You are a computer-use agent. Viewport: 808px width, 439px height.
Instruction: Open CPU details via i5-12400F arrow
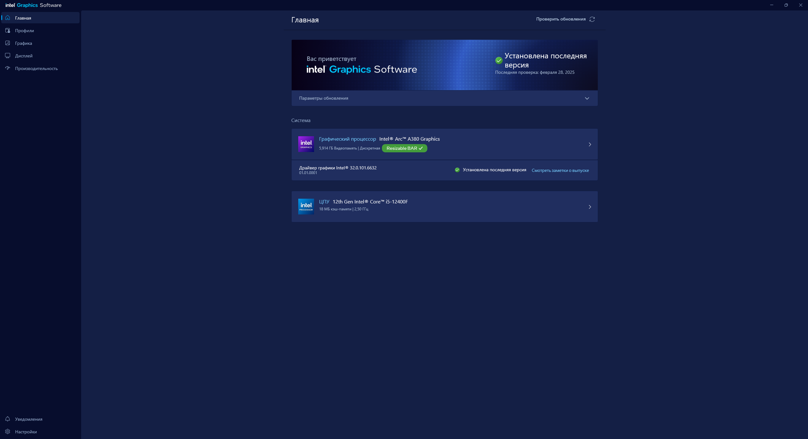(x=590, y=207)
